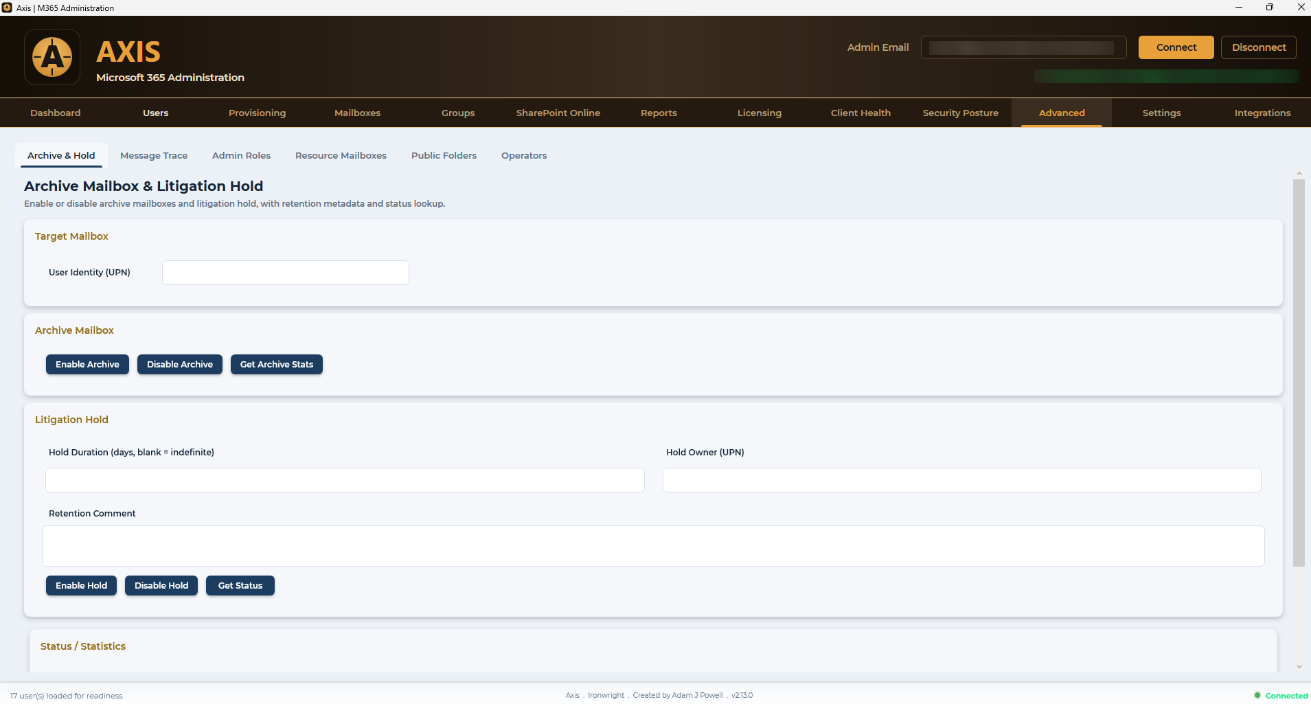Open the Mailboxes tab
Image resolution: width=1311 pixels, height=704 pixels.
tap(357, 113)
